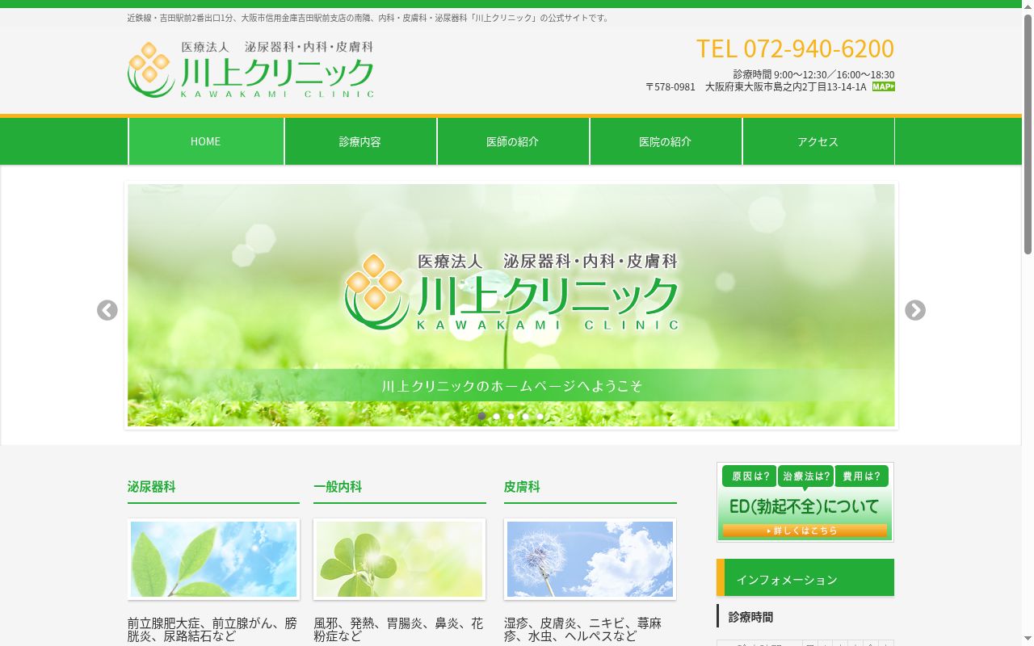Click the TEL 072-940-6200 phone number
Viewport: 1034px width, 646px height.
pos(795,48)
